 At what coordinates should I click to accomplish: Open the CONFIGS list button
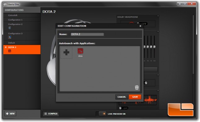click(51, 114)
